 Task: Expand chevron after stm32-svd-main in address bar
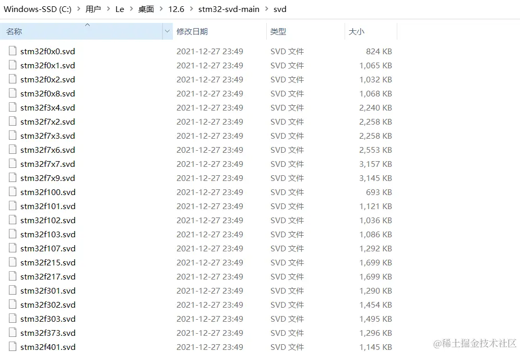[267, 9]
